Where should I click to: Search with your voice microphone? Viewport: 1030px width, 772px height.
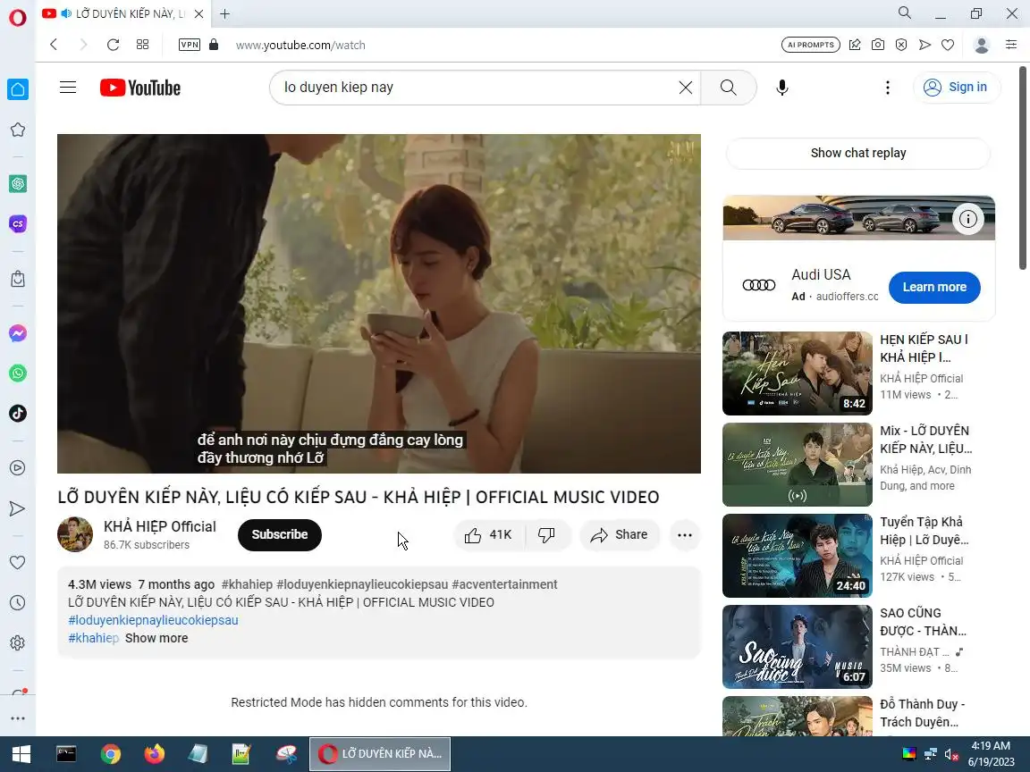pos(781,88)
